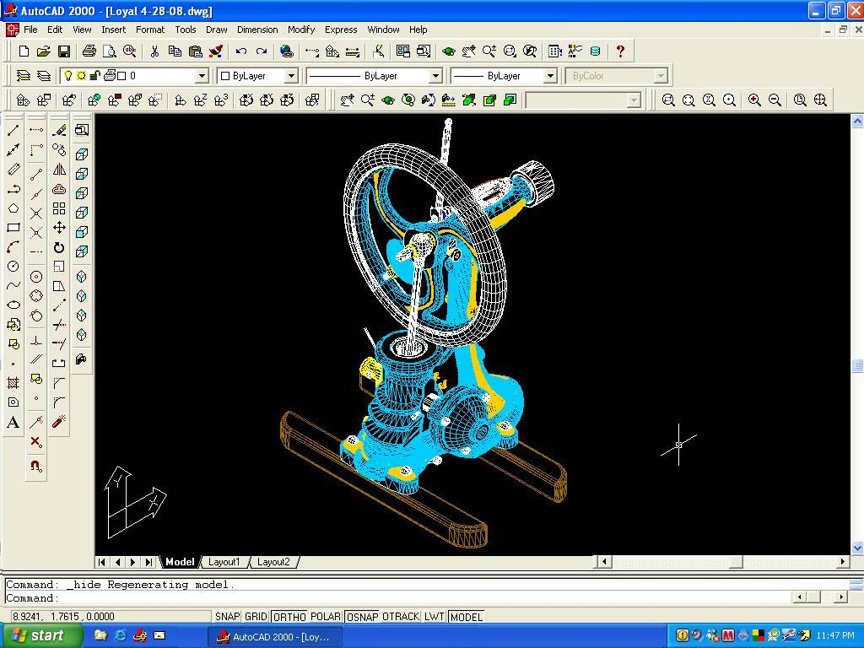Expand the ByLayer lineweight dropdown
This screenshot has height=648, width=864.
click(549, 76)
